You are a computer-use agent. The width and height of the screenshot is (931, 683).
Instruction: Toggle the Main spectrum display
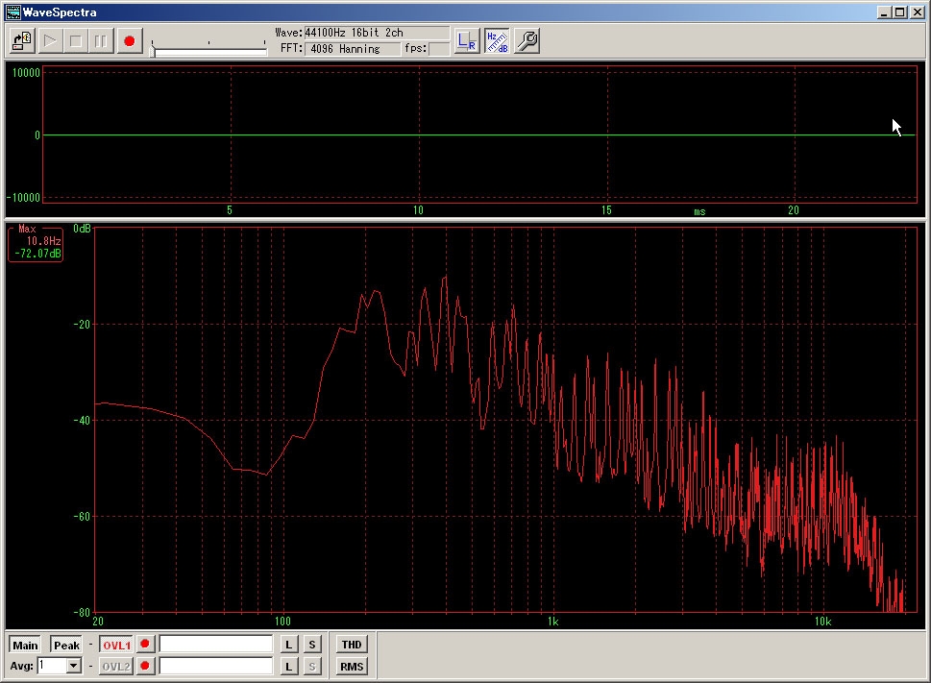25,645
